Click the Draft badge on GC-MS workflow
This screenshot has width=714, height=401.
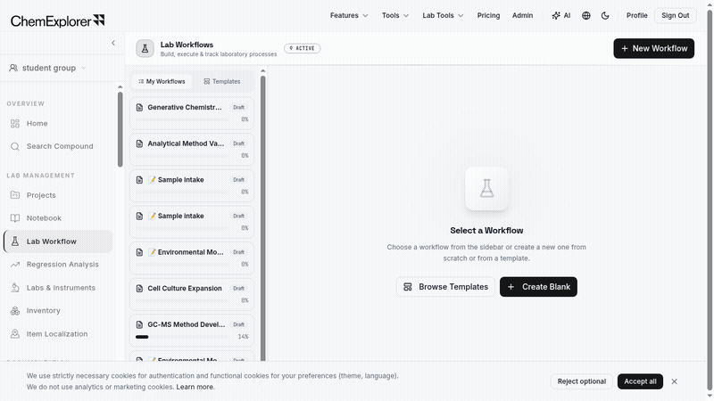click(238, 324)
